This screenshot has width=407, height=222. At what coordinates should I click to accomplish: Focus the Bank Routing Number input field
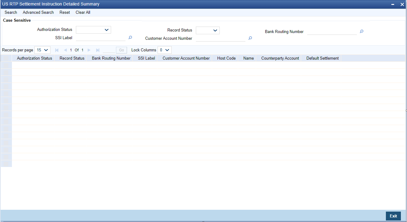332,31
